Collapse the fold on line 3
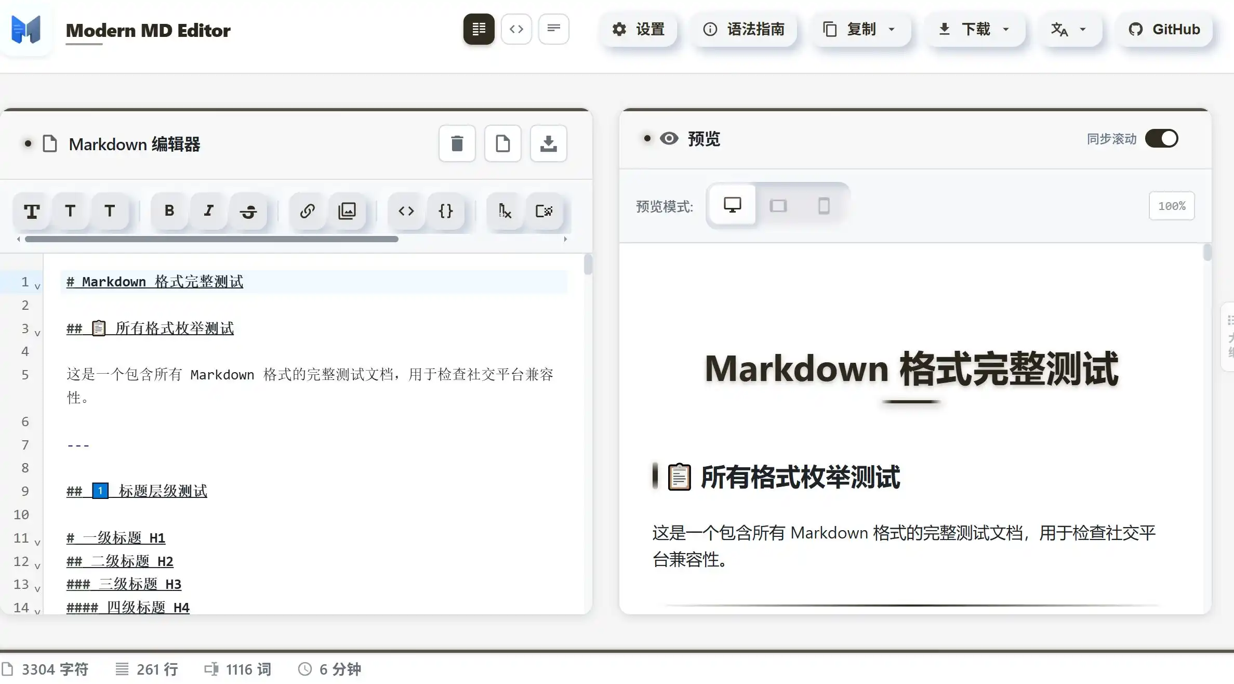Image resolution: width=1234 pixels, height=684 pixels. point(37,333)
